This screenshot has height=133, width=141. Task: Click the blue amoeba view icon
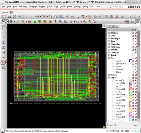[x=132, y=22]
